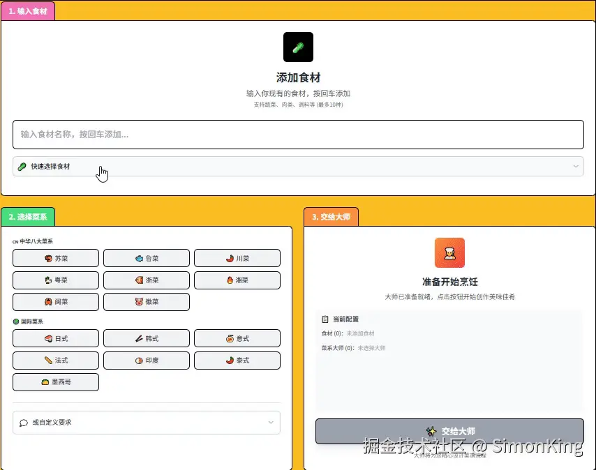Choose 意式 cuisine
Screen dimensions: 596x470
(237, 338)
